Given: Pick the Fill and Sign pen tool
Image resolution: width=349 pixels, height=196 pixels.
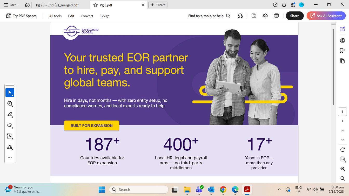Looking at the screenshot, I should pyautogui.click(x=10, y=147).
